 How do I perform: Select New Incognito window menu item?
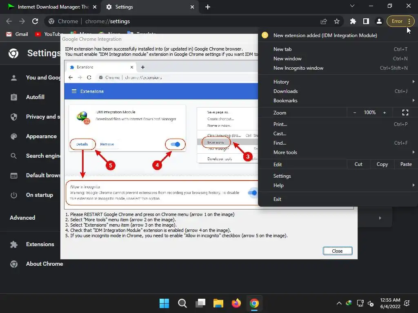[338, 68]
